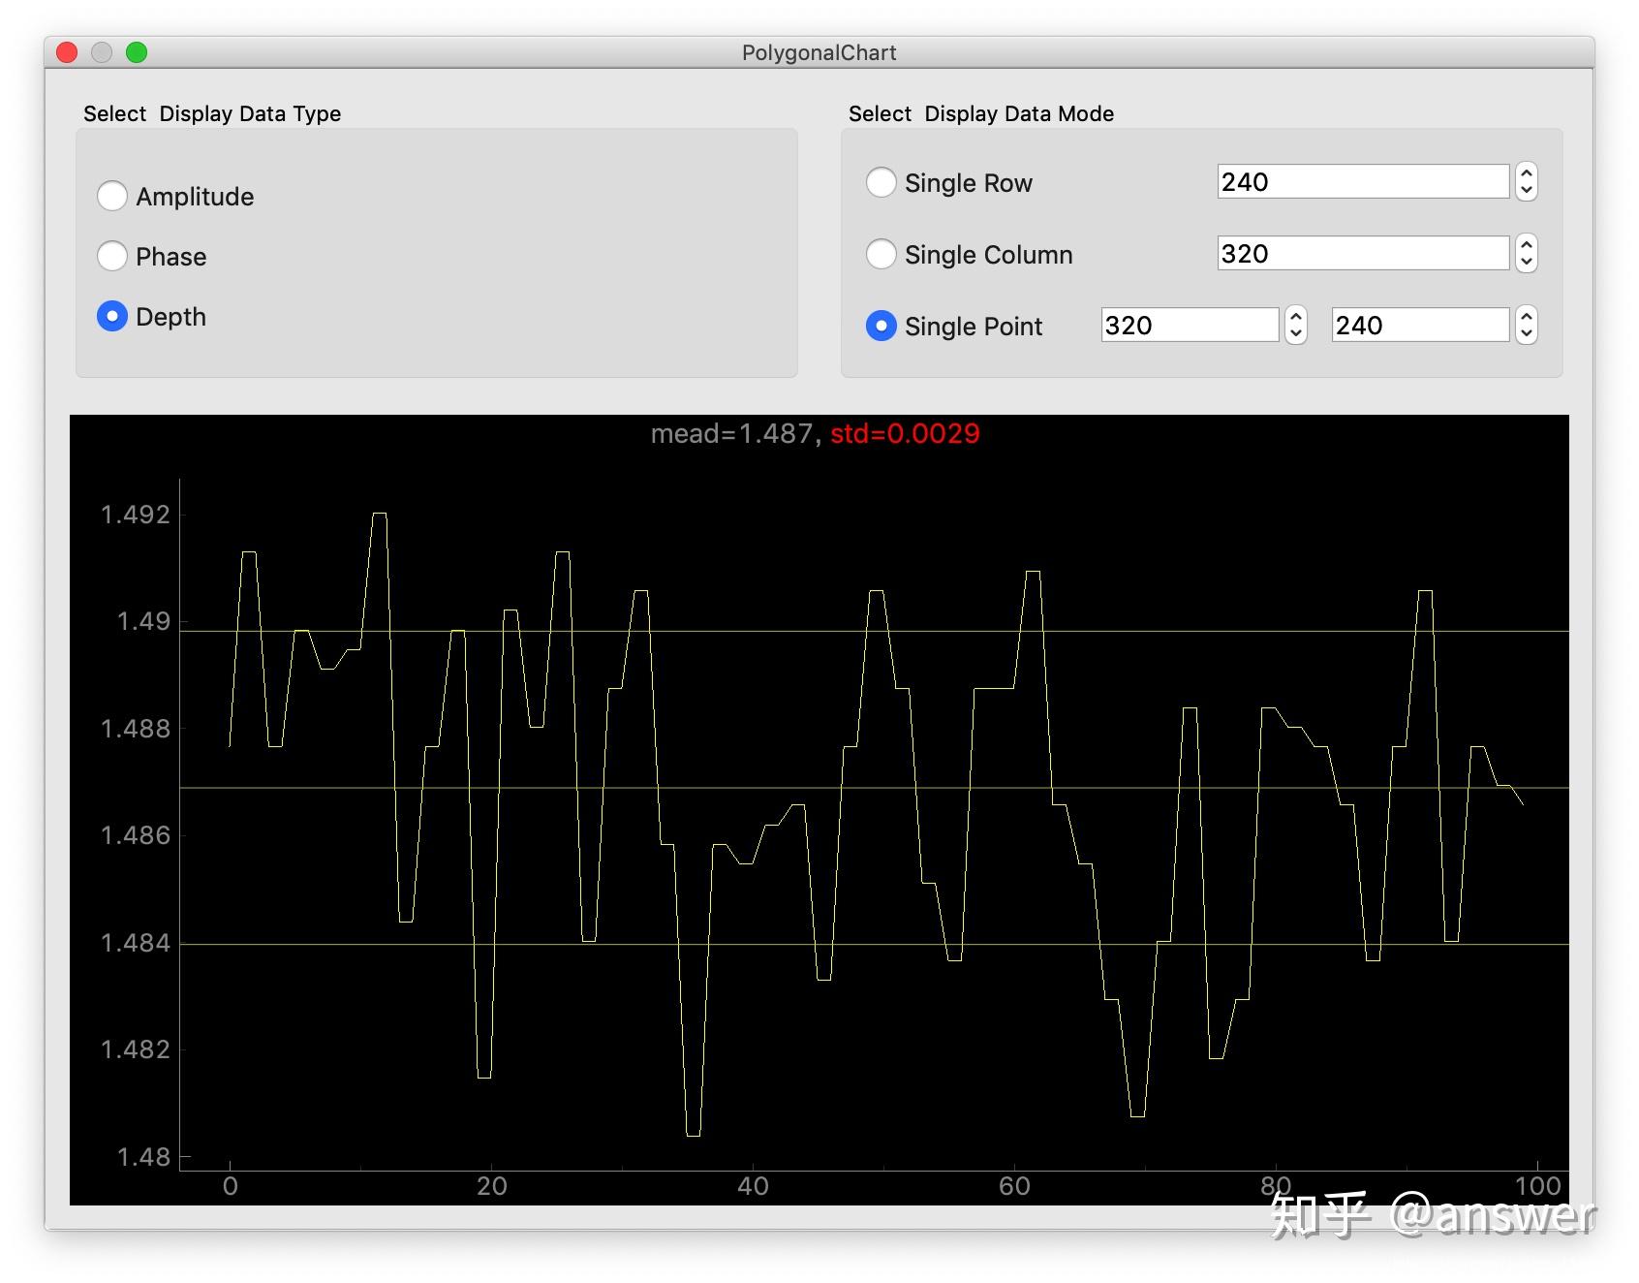
Task: Click the 1.48 y-axis tick label
Action: (x=143, y=1157)
